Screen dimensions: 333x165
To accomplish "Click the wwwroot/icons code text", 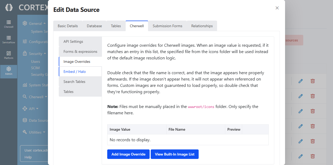I will (201, 107).
